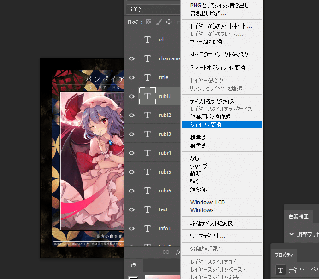Click text layer icon for title
This screenshot has width=319, height=279.
pos(148,77)
